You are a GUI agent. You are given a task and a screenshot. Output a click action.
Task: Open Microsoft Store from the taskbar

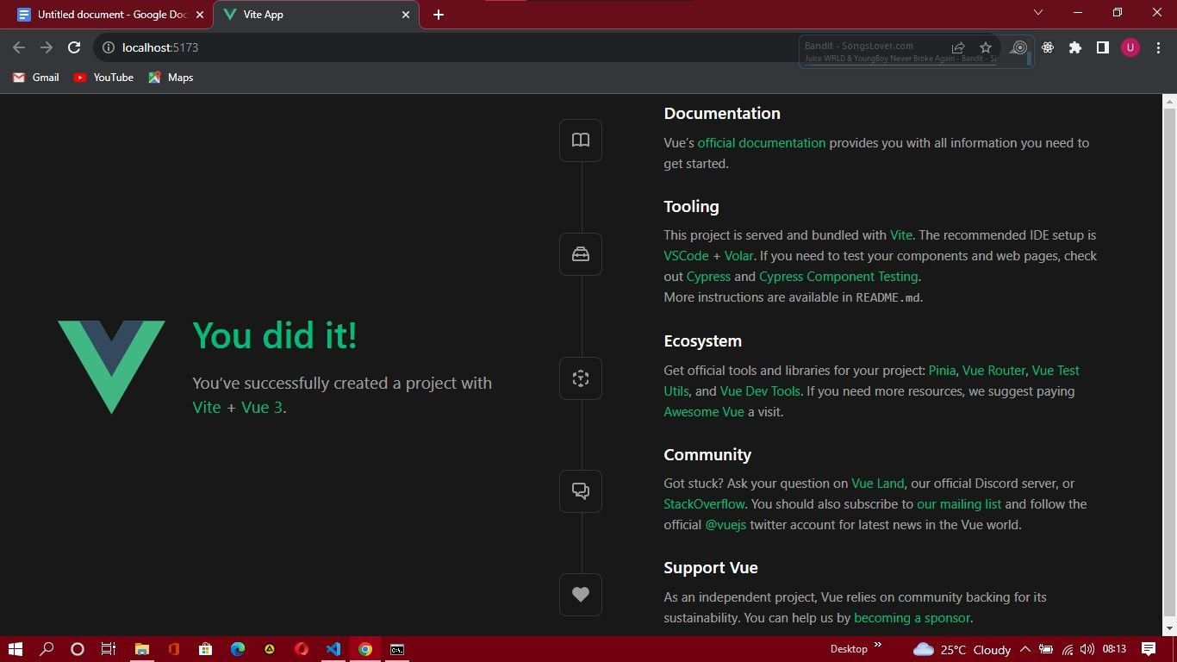pyautogui.click(x=205, y=649)
